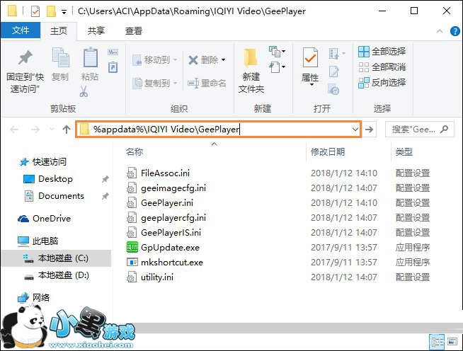Select 本地磁盘 (C:) drive
The height and width of the screenshot is (351, 463).
pos(56,258)
